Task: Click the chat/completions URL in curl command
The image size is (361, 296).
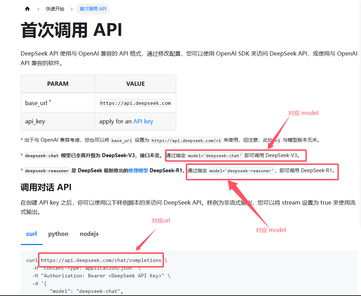Action: 101,260
